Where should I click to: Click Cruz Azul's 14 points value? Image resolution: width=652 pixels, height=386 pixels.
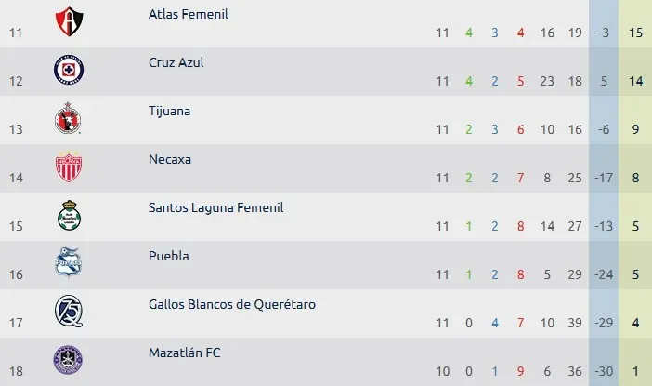coord(635,81)
